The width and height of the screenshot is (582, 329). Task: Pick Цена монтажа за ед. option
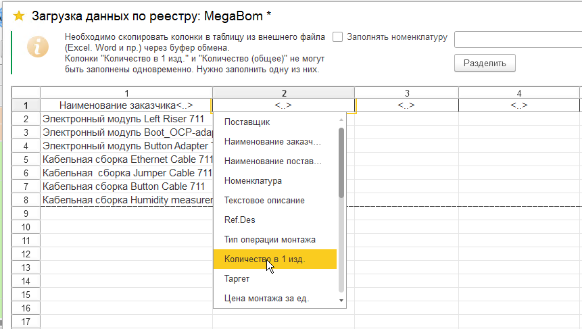tap(266, 298)
